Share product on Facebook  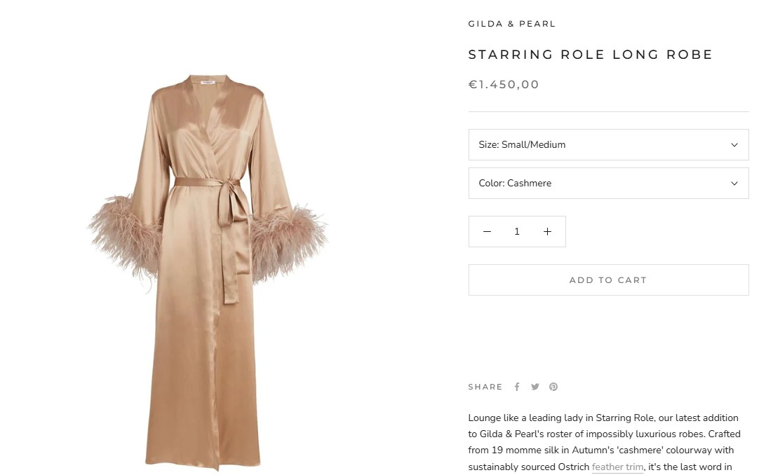(x=517, y=387)
